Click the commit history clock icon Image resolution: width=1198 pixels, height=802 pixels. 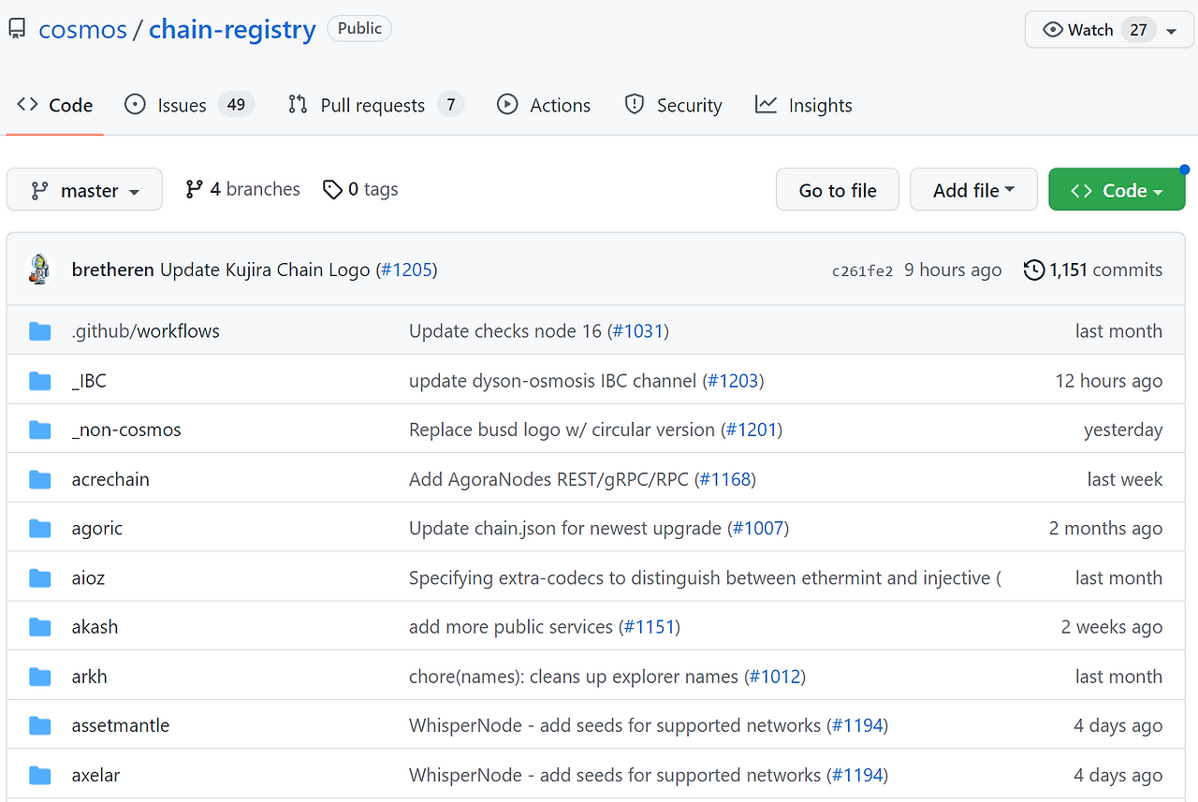1033,270
